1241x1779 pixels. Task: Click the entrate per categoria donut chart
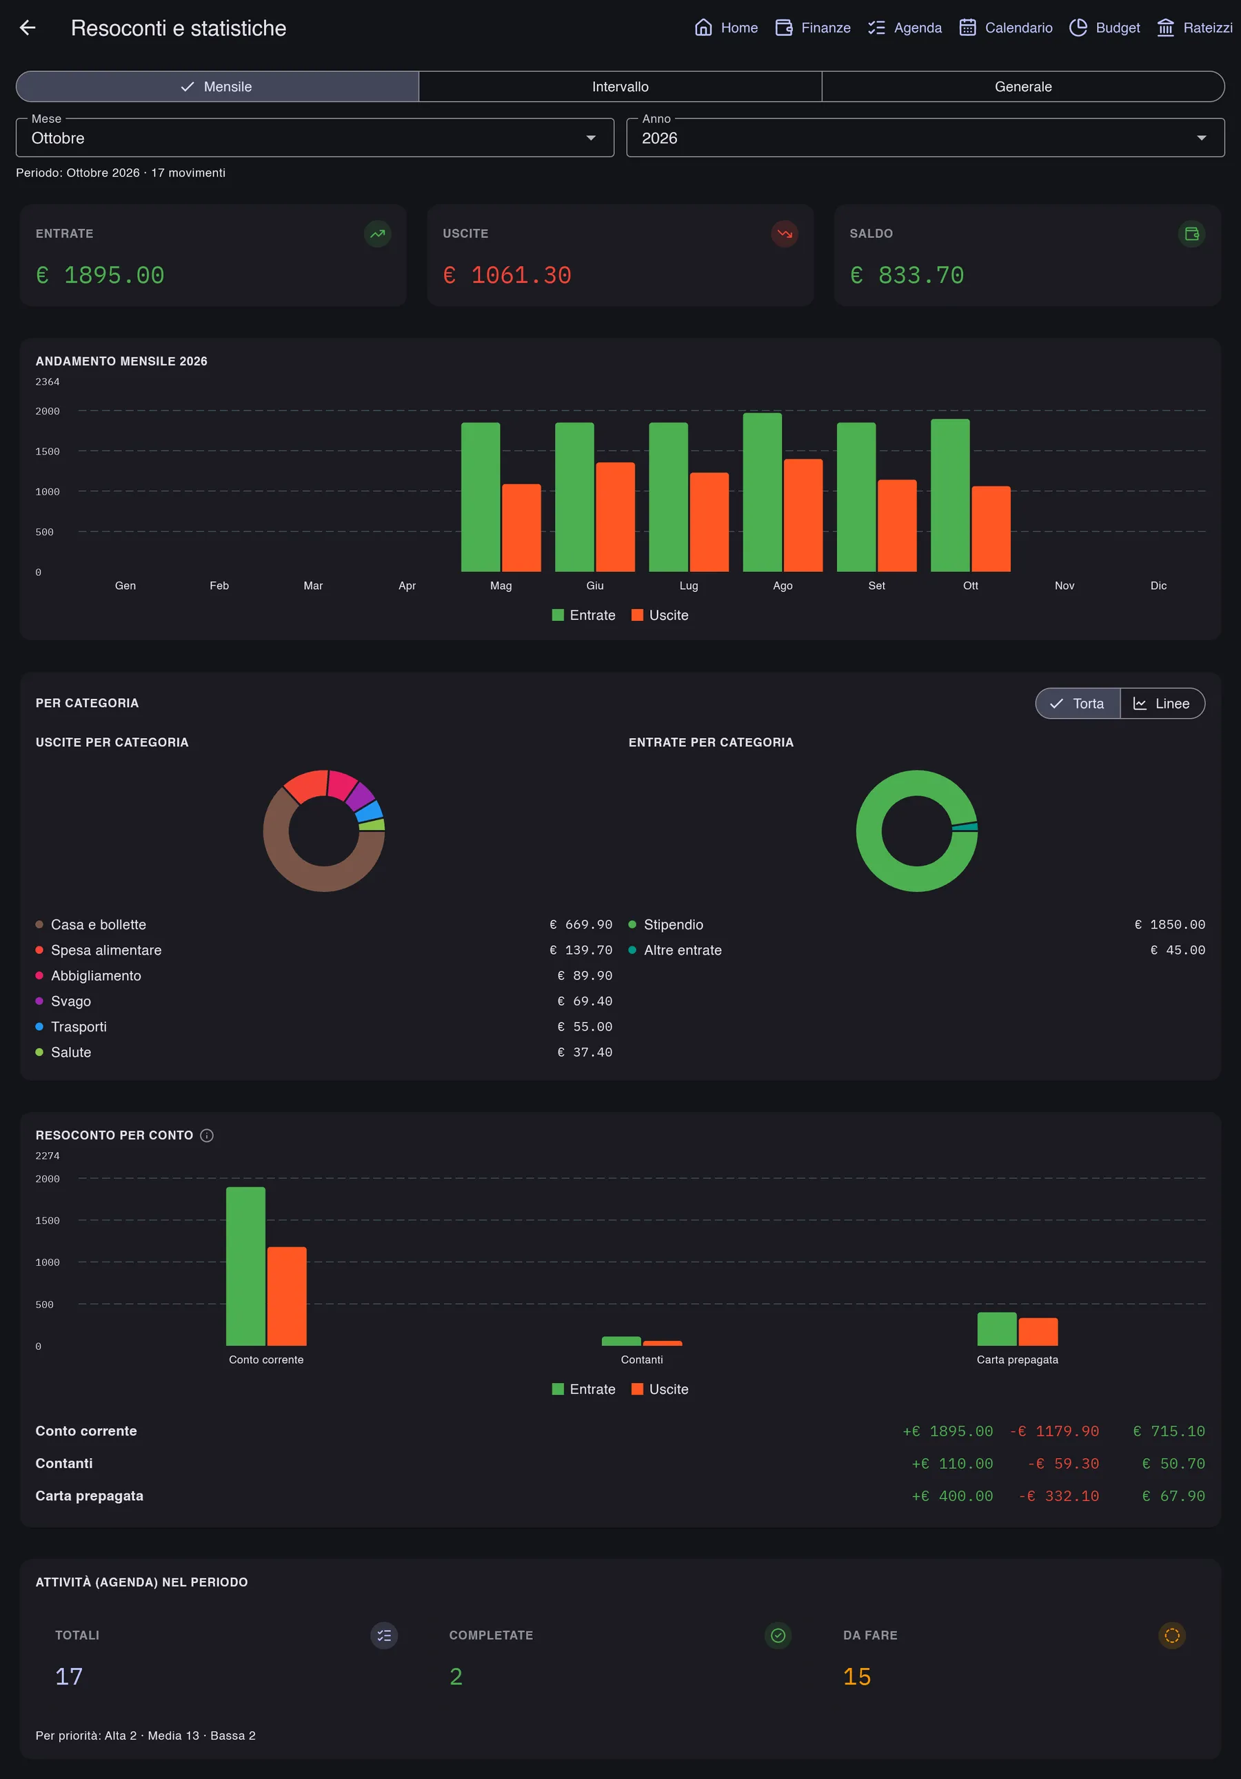click(916, 831)
